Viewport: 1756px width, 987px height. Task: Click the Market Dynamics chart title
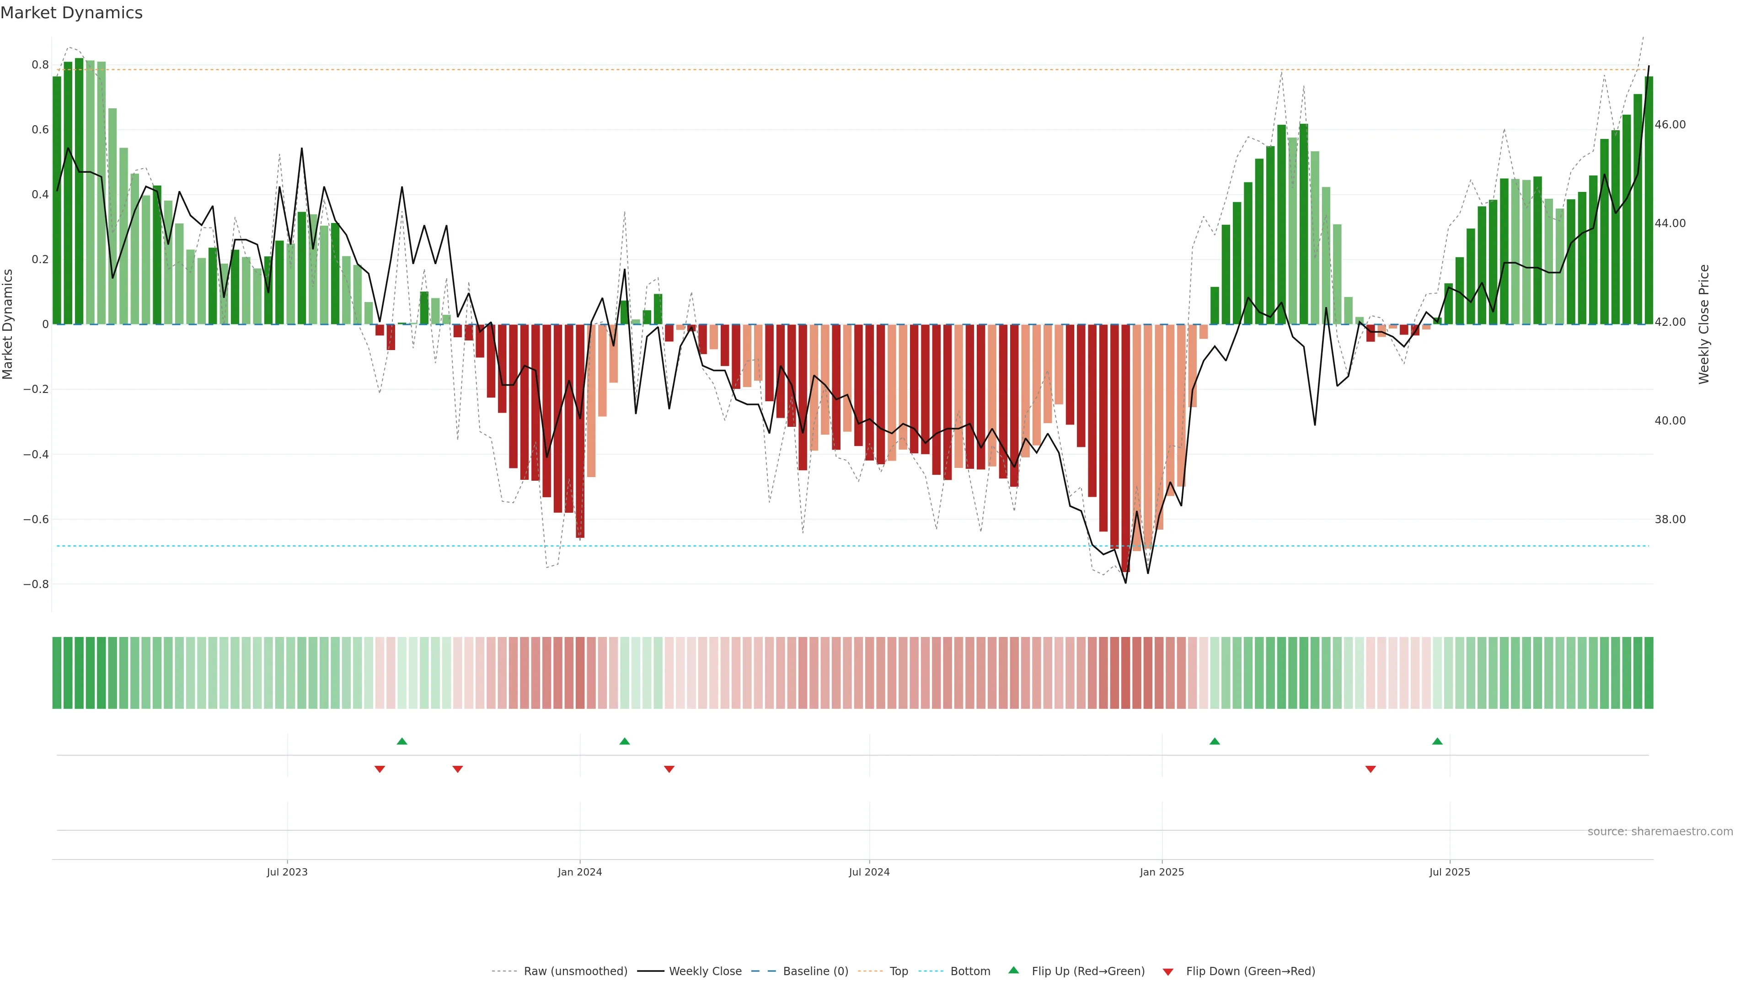point(72,13)
